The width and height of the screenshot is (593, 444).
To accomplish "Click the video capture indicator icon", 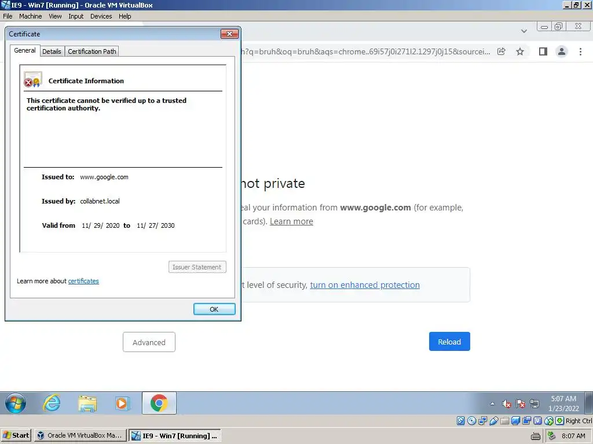I will pos(526,421).
